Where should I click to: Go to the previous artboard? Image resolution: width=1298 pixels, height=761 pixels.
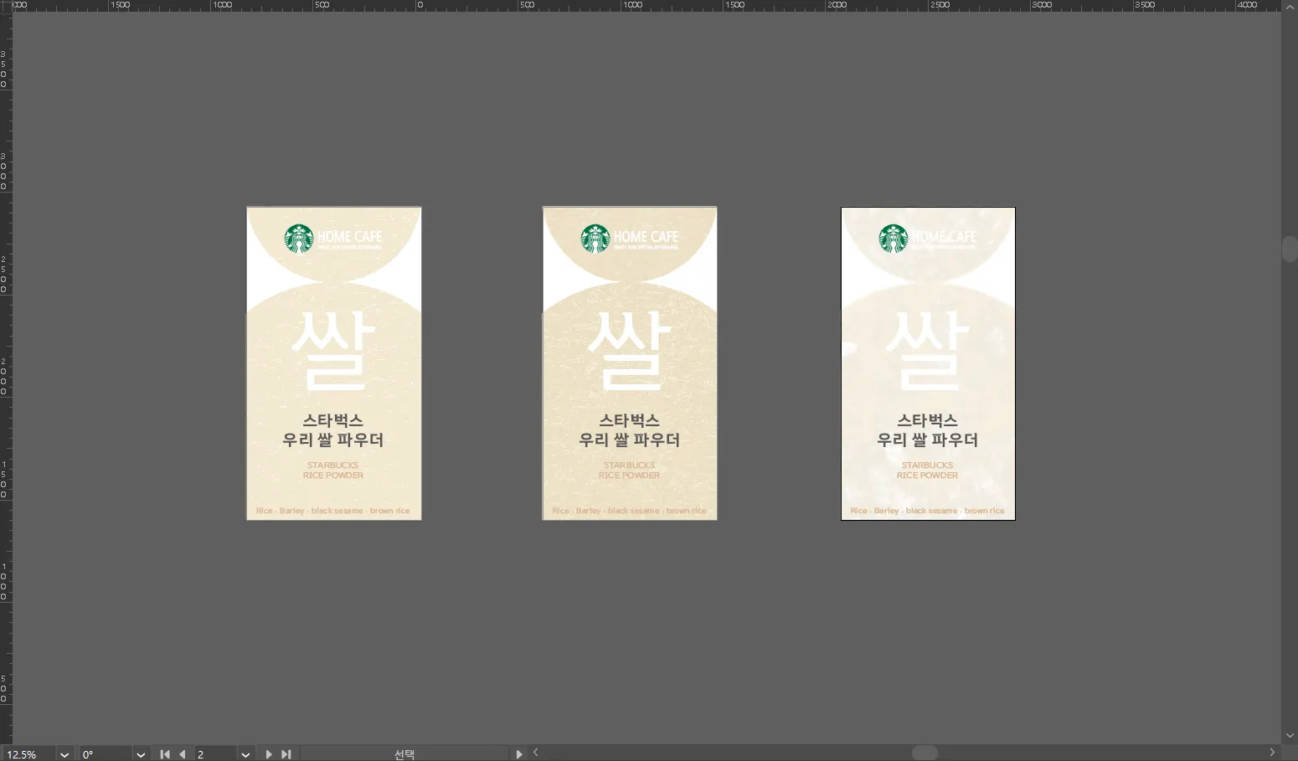coord(183,754)
